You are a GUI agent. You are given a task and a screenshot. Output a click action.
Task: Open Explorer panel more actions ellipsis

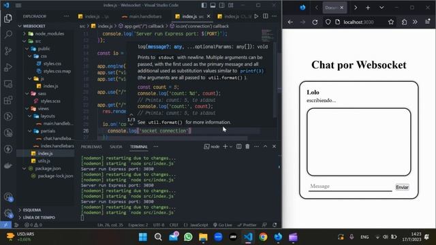[x=66, y=16]
